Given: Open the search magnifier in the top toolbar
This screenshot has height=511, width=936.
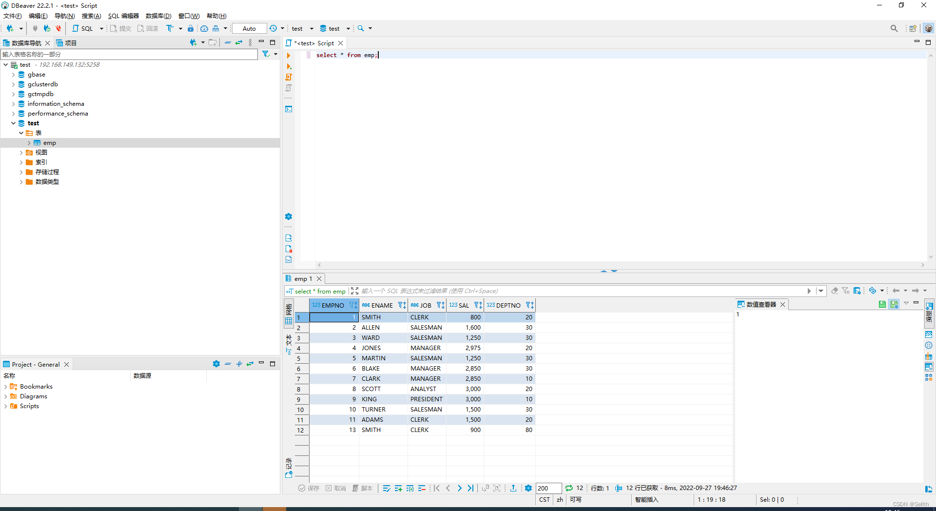Looking at the screenshot, I should [x=894, y=28].
